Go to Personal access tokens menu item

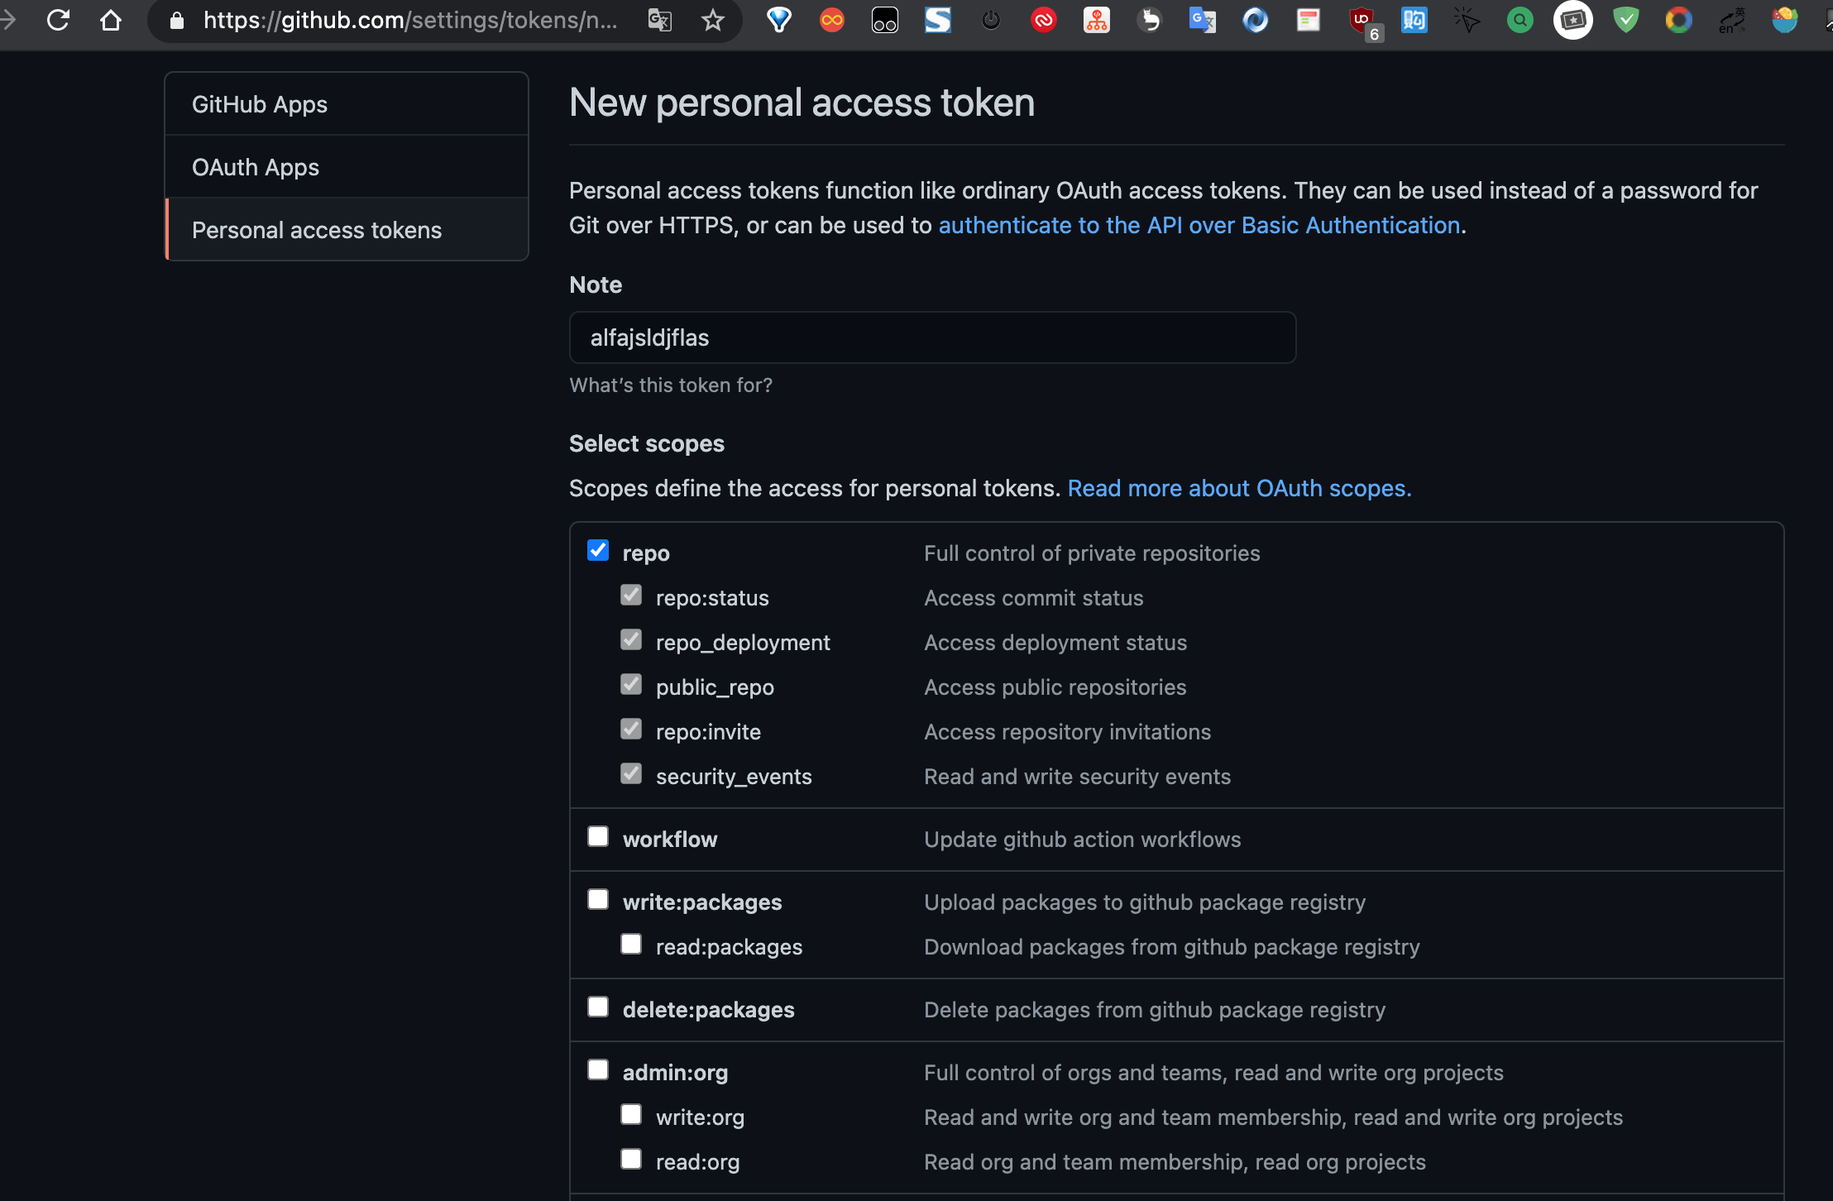tap(317, 230)
